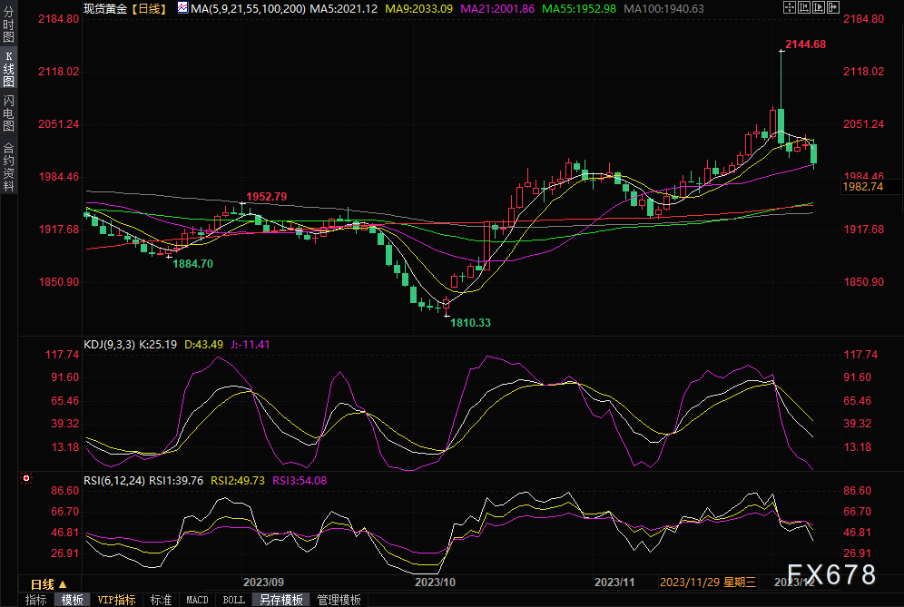Click the red sun marker icon beside RSI
The image size is (904, 607).
point(26,477)
